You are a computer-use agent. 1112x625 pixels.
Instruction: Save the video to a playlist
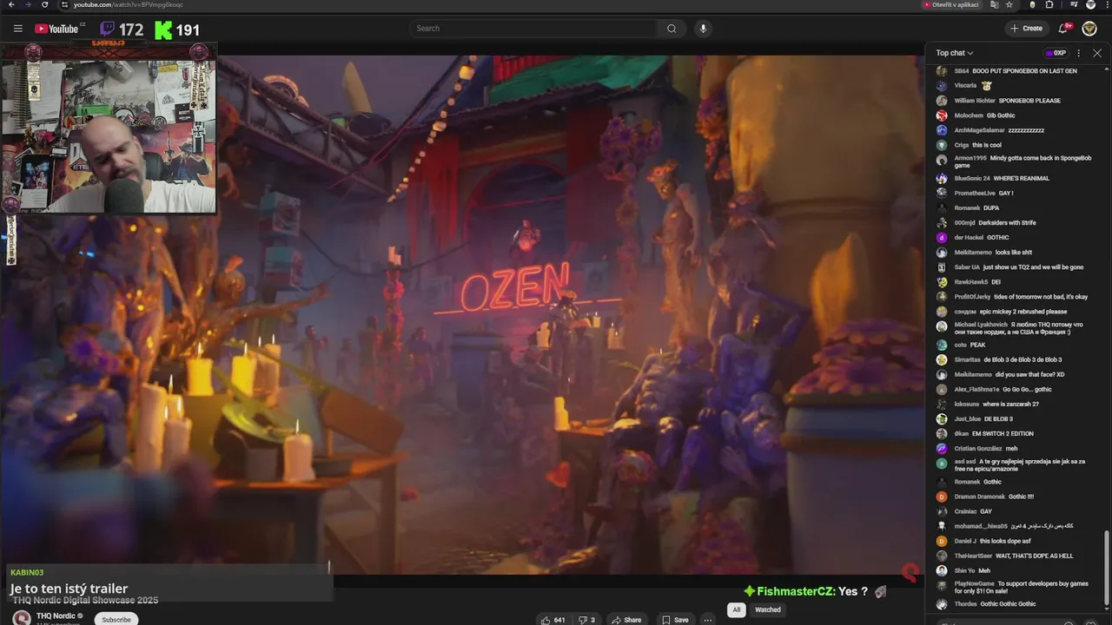tap(676, 620)
